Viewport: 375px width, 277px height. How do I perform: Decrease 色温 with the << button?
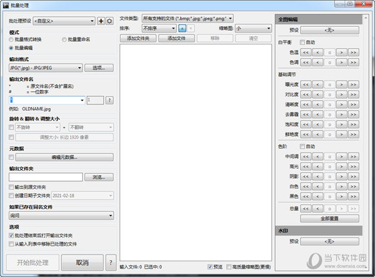pyautogui.click(x=306, y=53)
